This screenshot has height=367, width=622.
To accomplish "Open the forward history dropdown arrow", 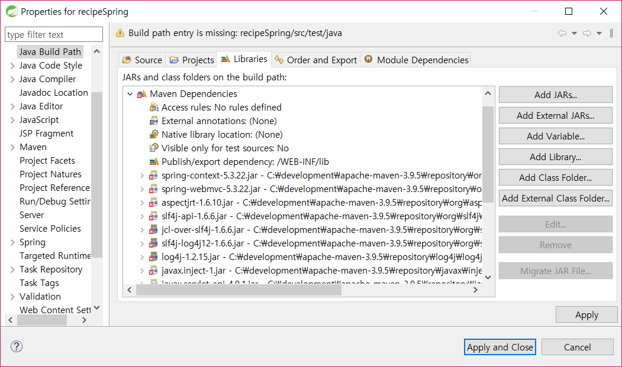I will pos(599,33).
